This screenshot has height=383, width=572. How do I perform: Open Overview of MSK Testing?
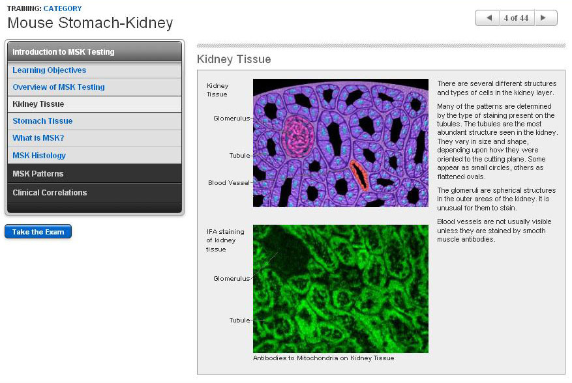pos(59,87)
